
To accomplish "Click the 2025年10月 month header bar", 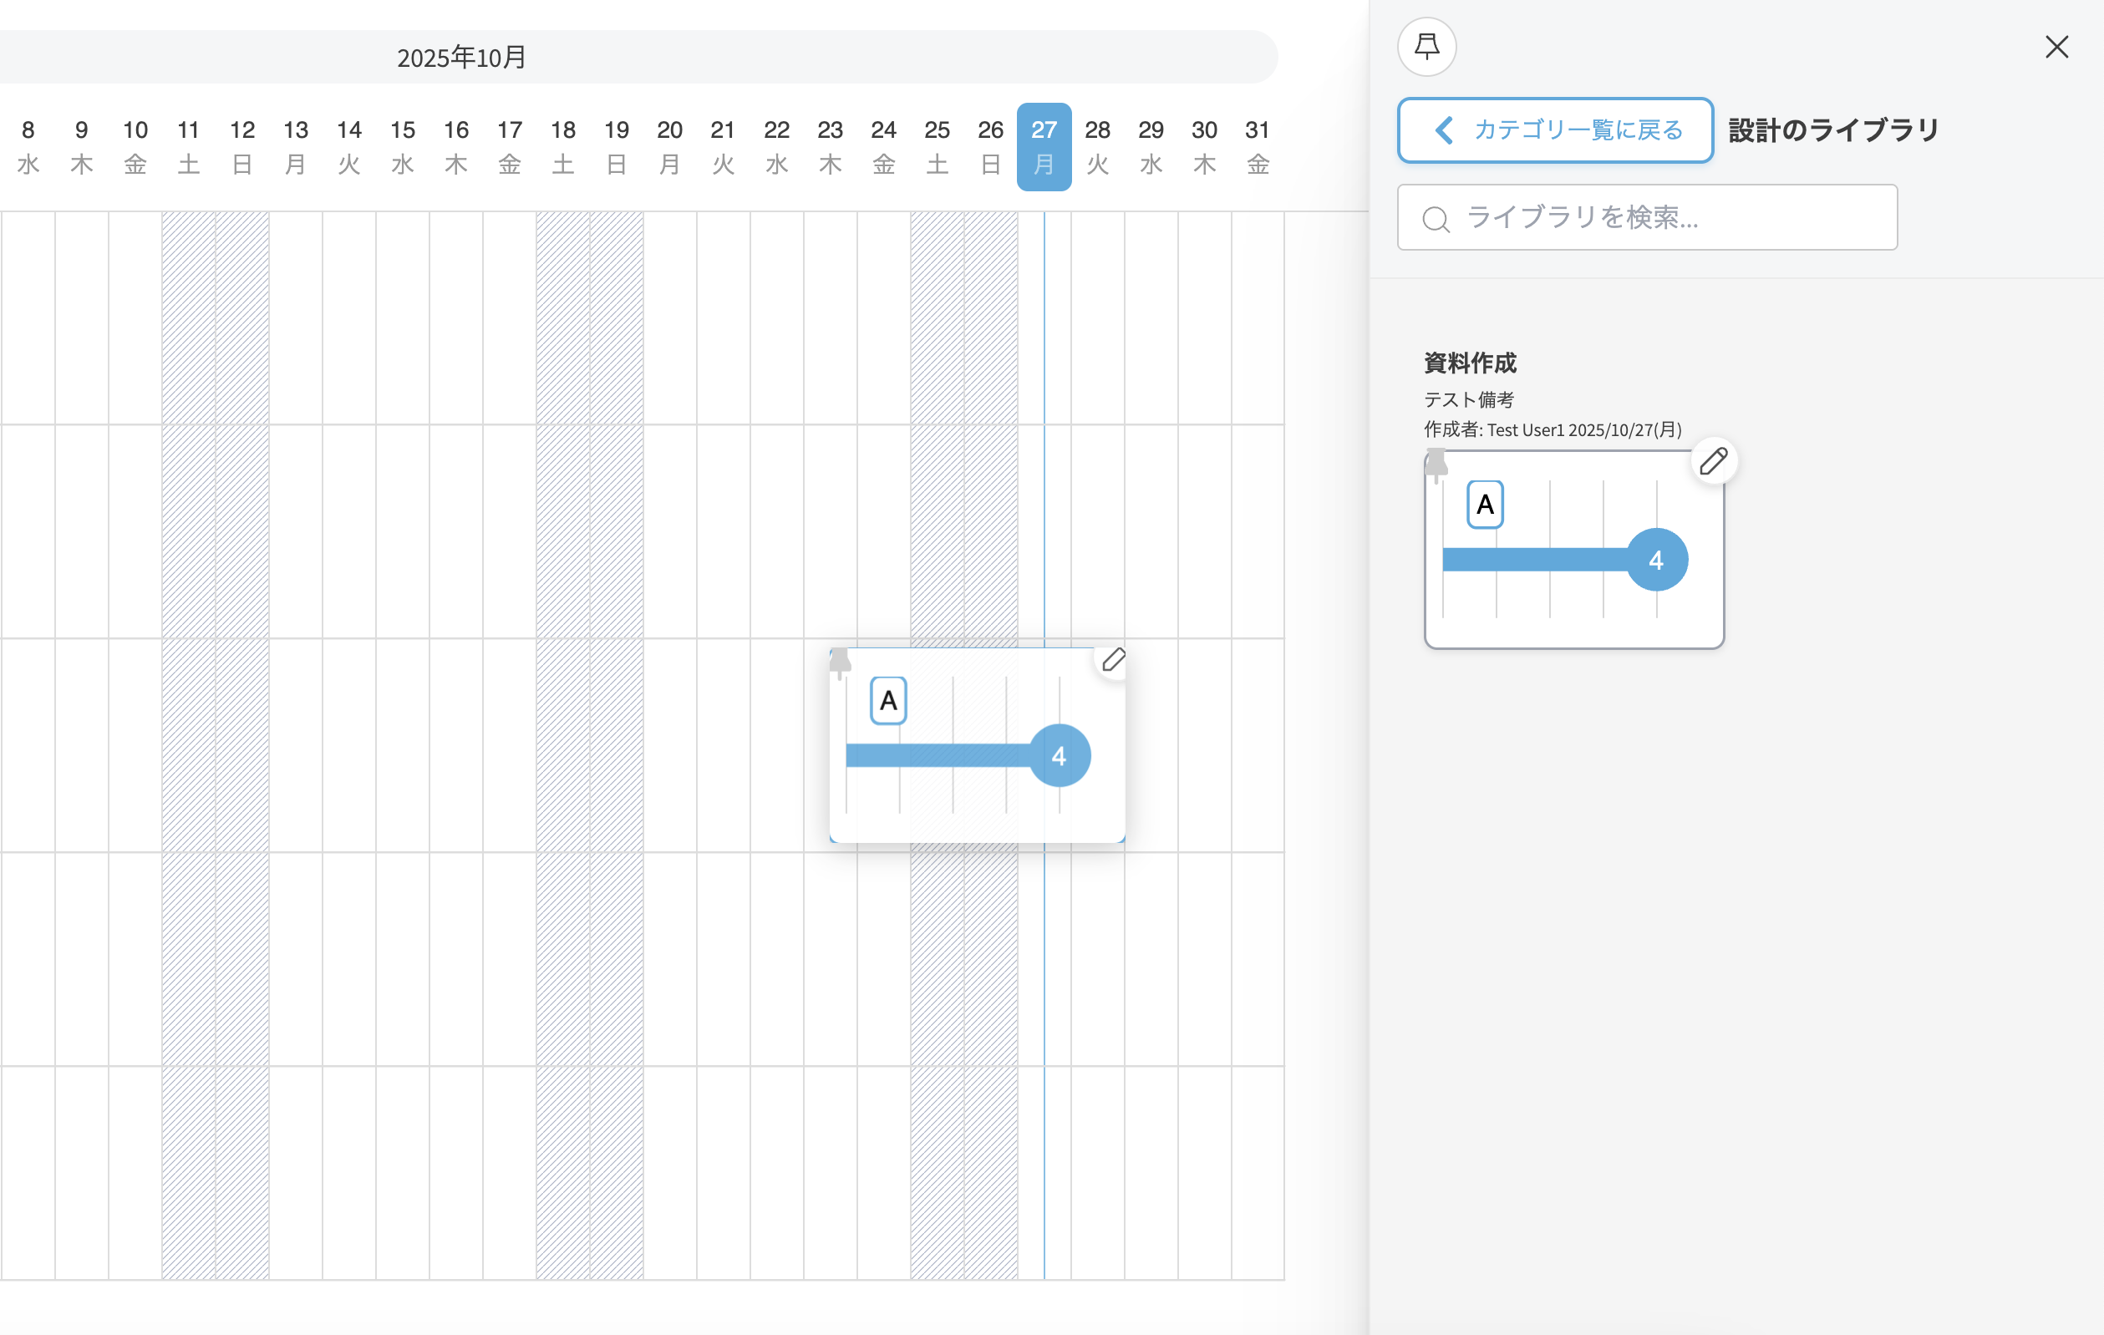I will coord(461,58).
